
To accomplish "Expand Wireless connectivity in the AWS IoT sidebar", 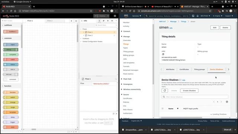I will pyautogui.click(x=122, y=89).
